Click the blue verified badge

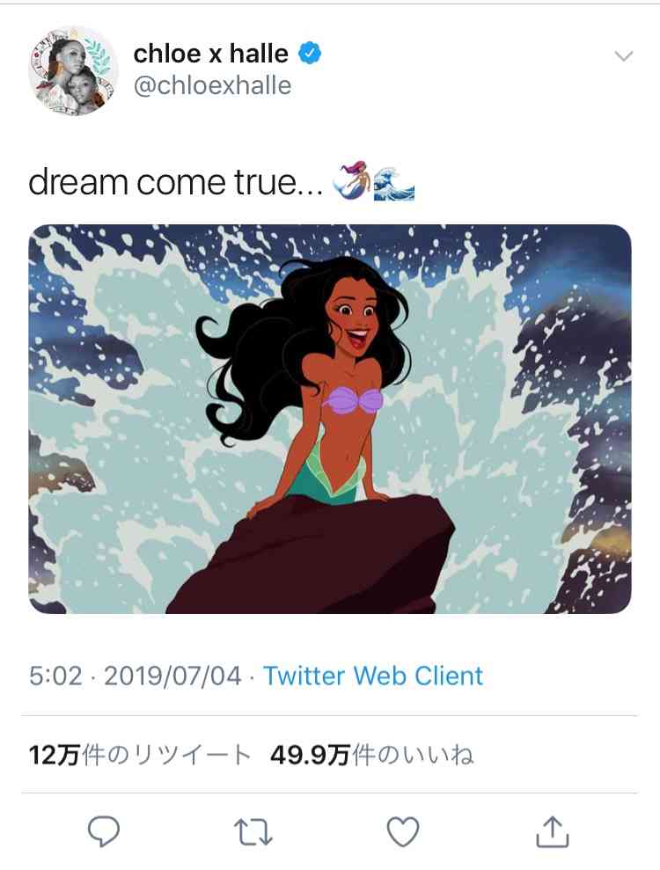(310, 54)
